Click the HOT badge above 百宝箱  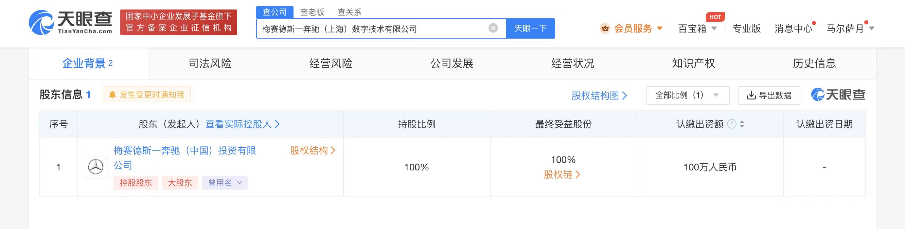pos(715,17)
